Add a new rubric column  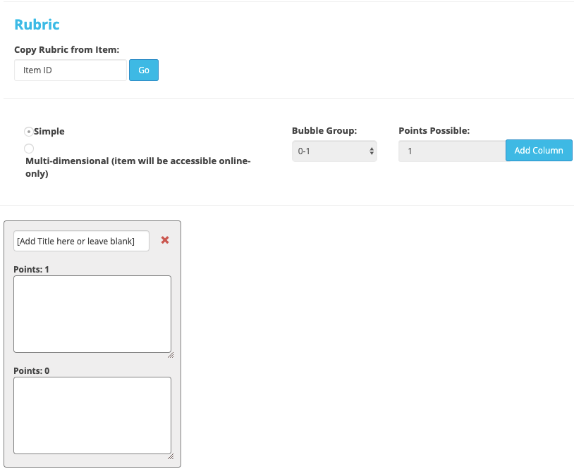coord(539,150)
